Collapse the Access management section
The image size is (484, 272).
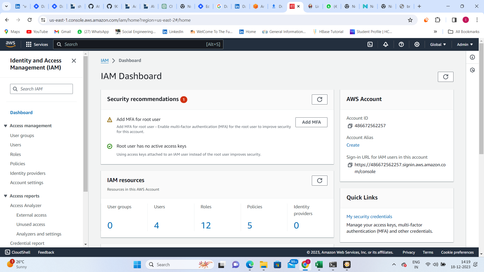pos(6,126)
